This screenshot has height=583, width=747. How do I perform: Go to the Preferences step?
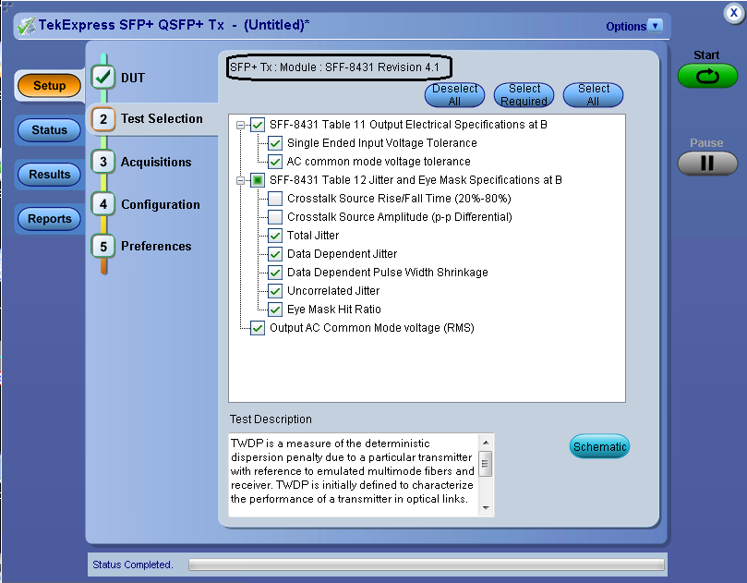coord(154,246)
